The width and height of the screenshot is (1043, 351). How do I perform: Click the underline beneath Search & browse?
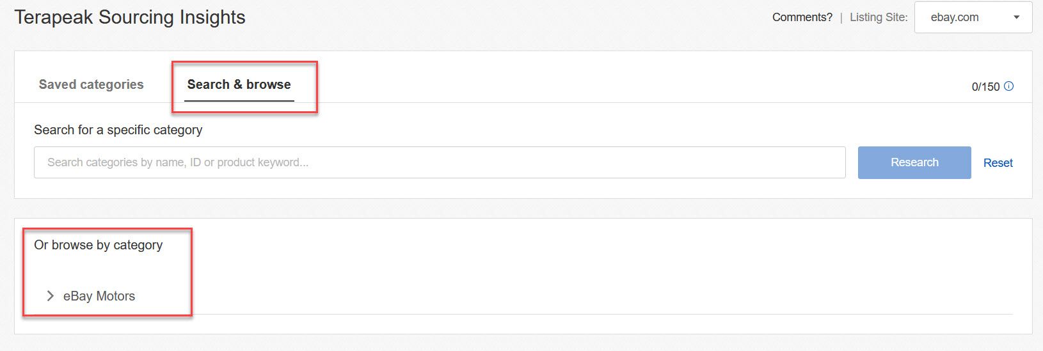(239, 100)
